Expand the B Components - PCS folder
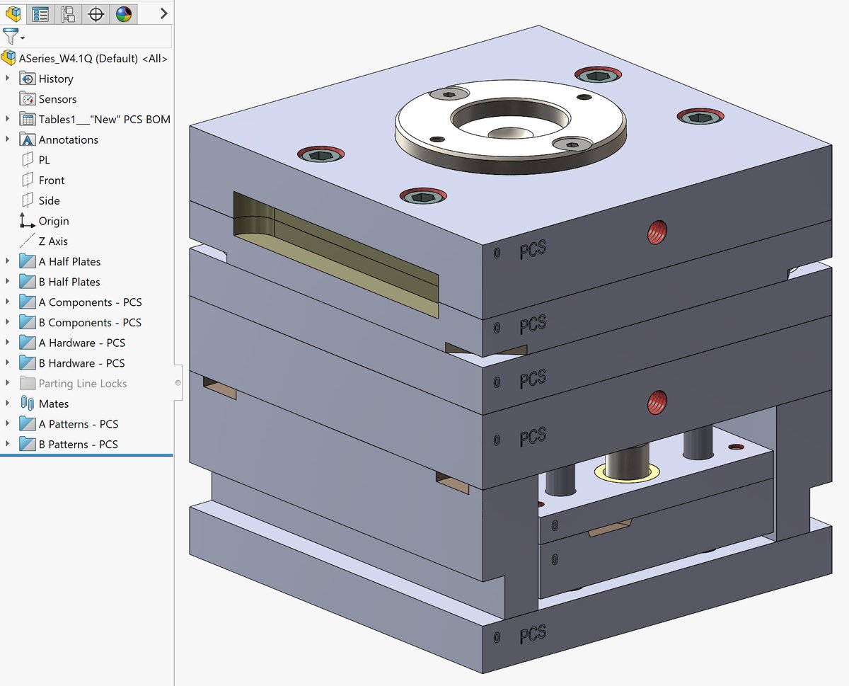The width and height of the screenshot is (849, 686). point(6,322)
